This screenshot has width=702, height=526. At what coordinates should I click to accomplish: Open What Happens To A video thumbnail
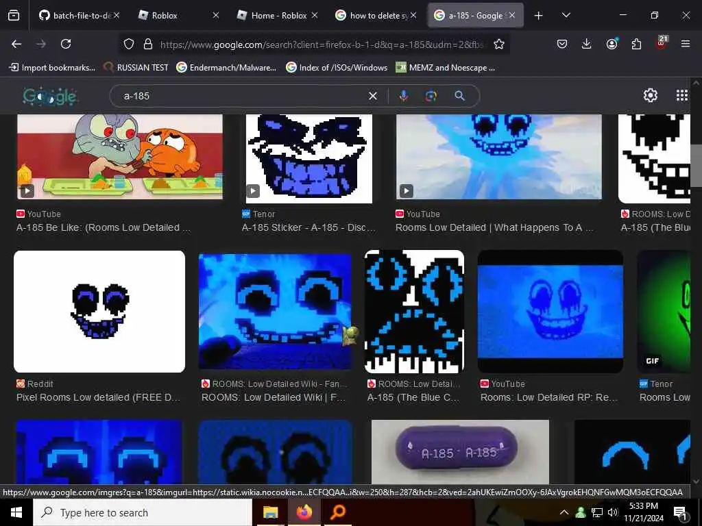pos(499,157)
